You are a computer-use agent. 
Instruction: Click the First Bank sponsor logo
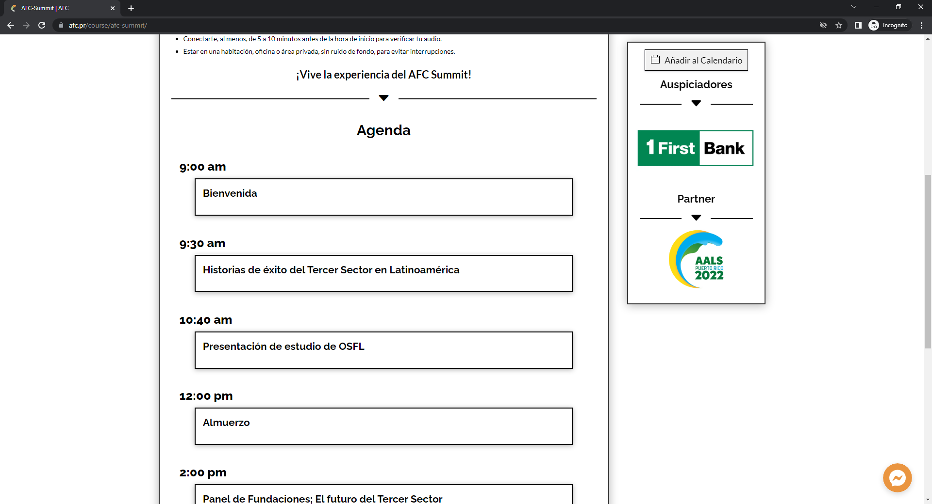pyautogui.click(x=695, y=148)
